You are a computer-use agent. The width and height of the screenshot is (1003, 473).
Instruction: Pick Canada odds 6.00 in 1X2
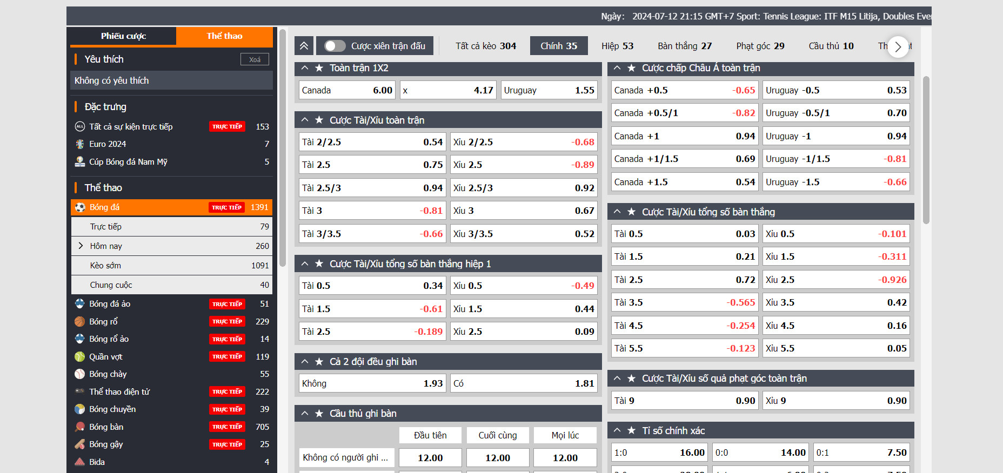coord(347,90)
